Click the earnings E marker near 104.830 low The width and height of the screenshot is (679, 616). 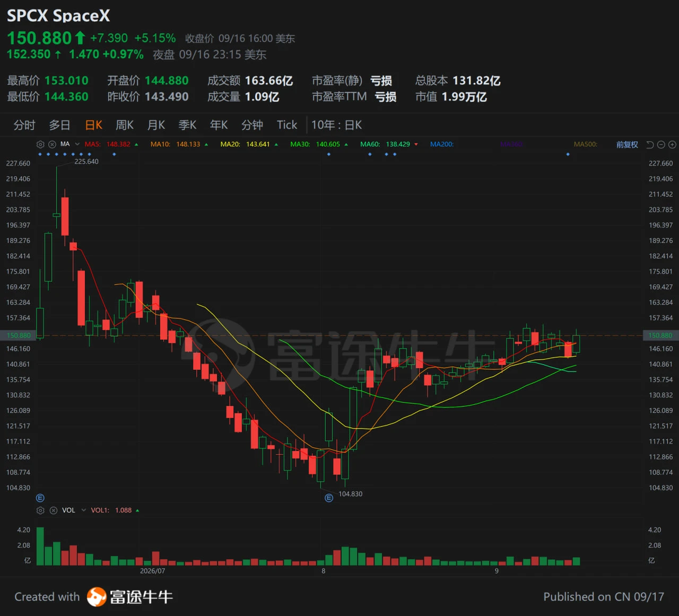tap(329, 498)
